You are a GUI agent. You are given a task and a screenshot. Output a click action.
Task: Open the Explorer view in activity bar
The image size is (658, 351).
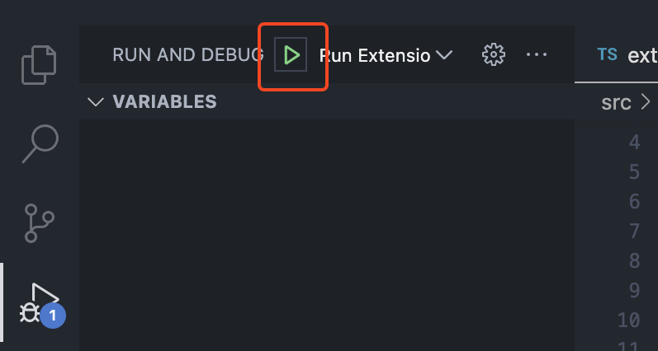pyautogui.click(x=39, y=65)
